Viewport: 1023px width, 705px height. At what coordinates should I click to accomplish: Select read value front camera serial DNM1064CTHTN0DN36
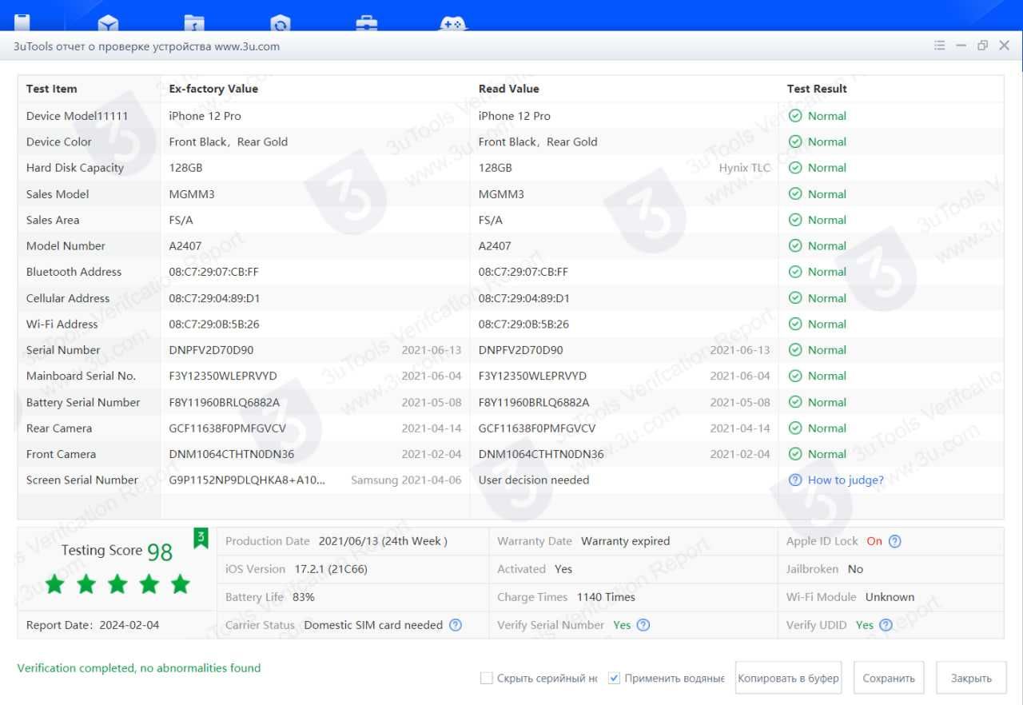coord(541,454)
